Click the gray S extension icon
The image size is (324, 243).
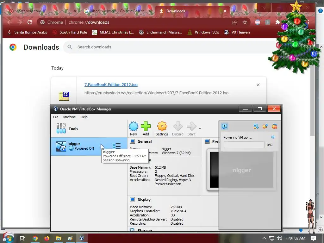point(268,22)
